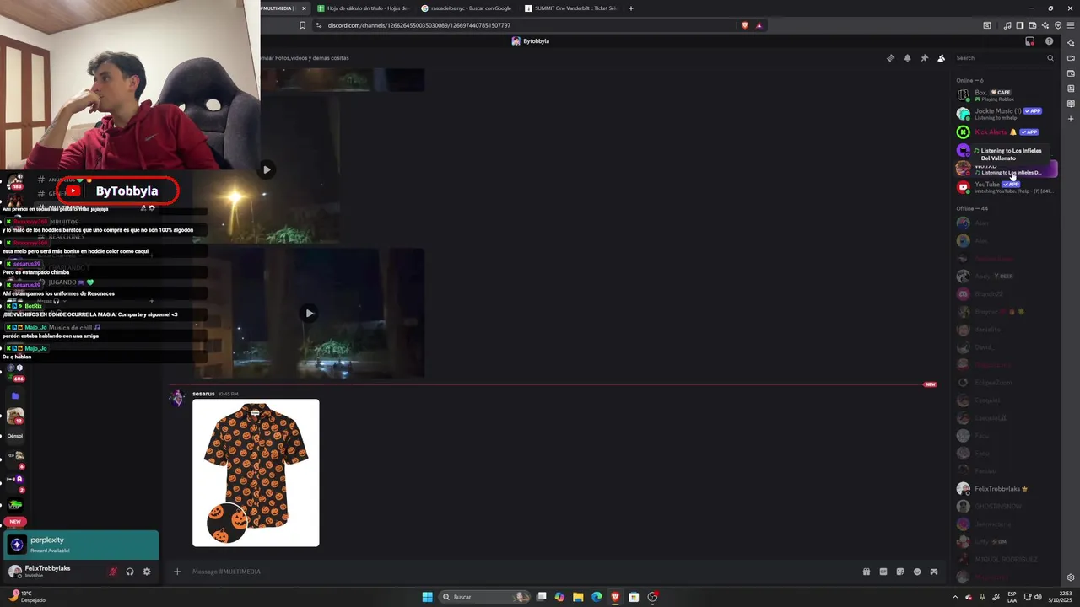Open the apps icon in message bar
This screenshot has height=607, width=1080.
(934, 572)
